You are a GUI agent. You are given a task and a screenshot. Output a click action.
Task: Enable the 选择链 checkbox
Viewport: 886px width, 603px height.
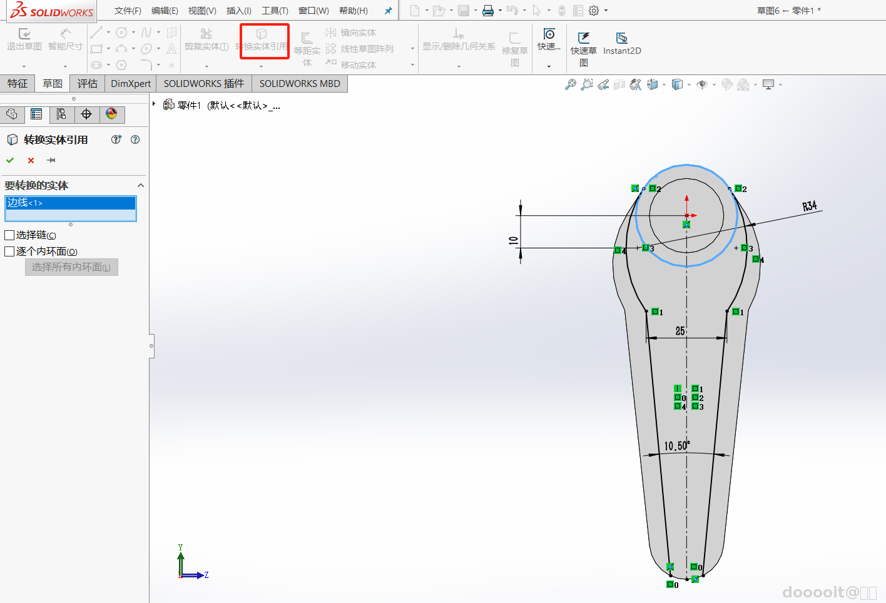pyautogui.click(x=9, y=235)
